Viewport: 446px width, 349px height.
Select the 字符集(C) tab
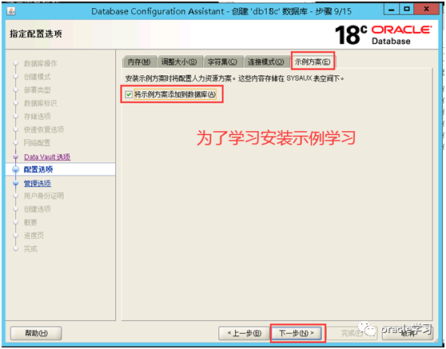click(222, 61)
